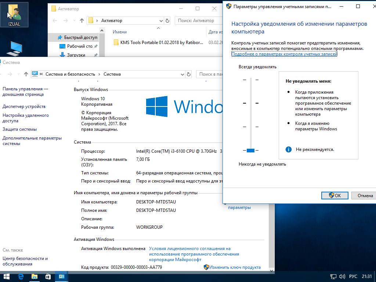
Task: Open Центр безопасности и обслуживания
Action: click(25, 261)
